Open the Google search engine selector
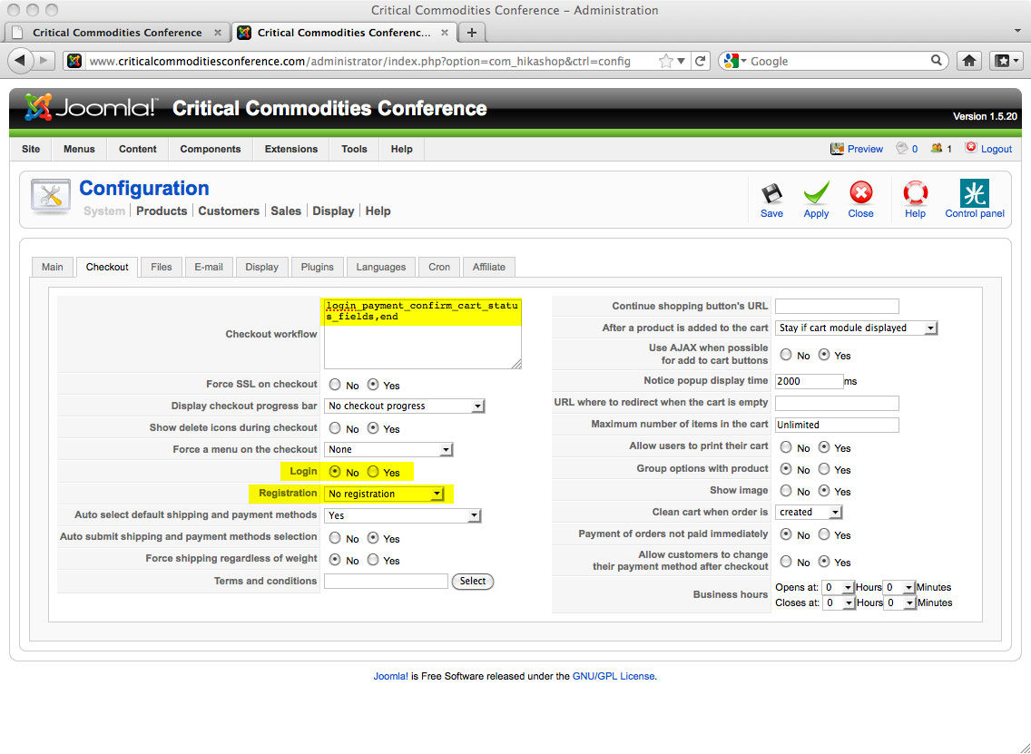The width and height of the screenshot is (1031, 754). coord(735,61)
